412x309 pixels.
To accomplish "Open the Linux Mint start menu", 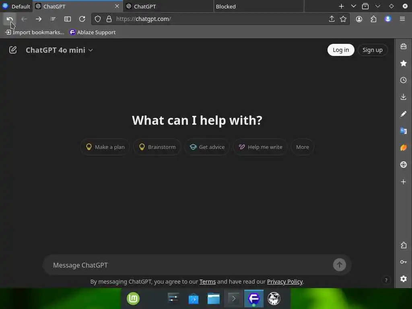I will [x=133, y=299].
